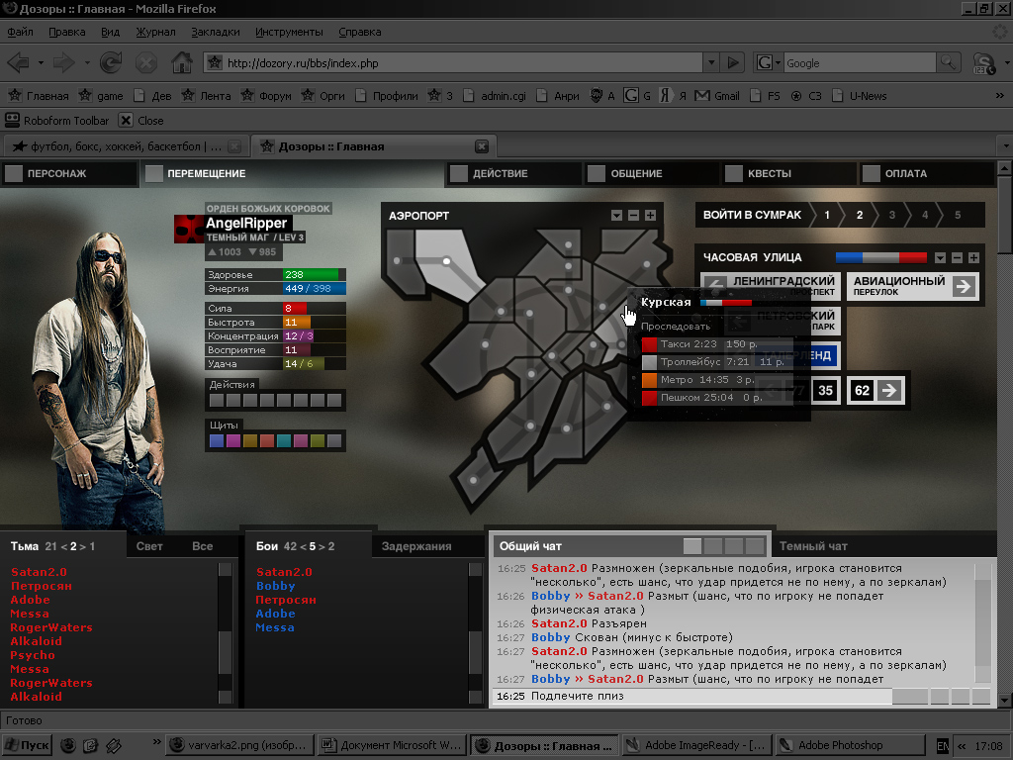
Task: Select the Троллейбус travel option icon
Action: [x=649, y=362]
